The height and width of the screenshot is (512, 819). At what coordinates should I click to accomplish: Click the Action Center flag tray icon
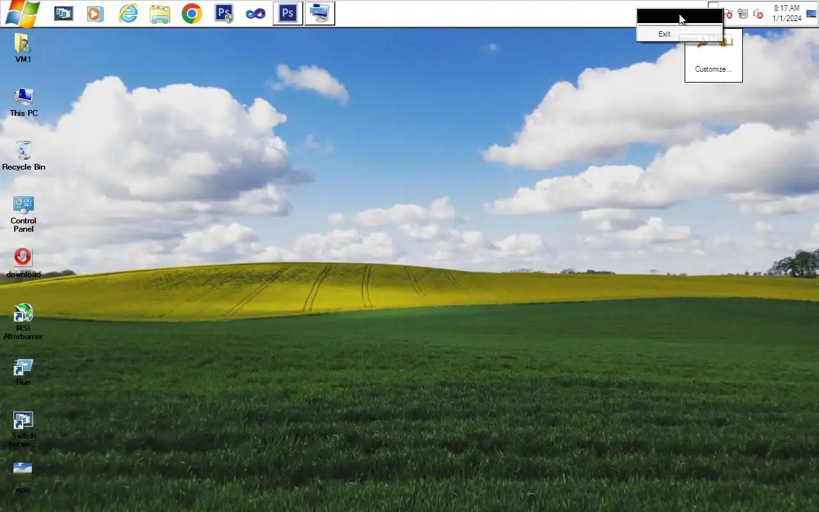pyautogui.click(x=729, y=13)
